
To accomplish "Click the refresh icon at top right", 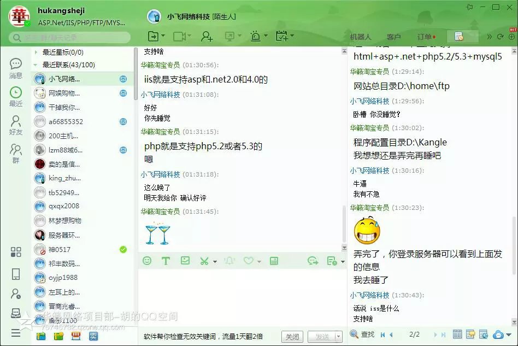I will pos(501,37).
